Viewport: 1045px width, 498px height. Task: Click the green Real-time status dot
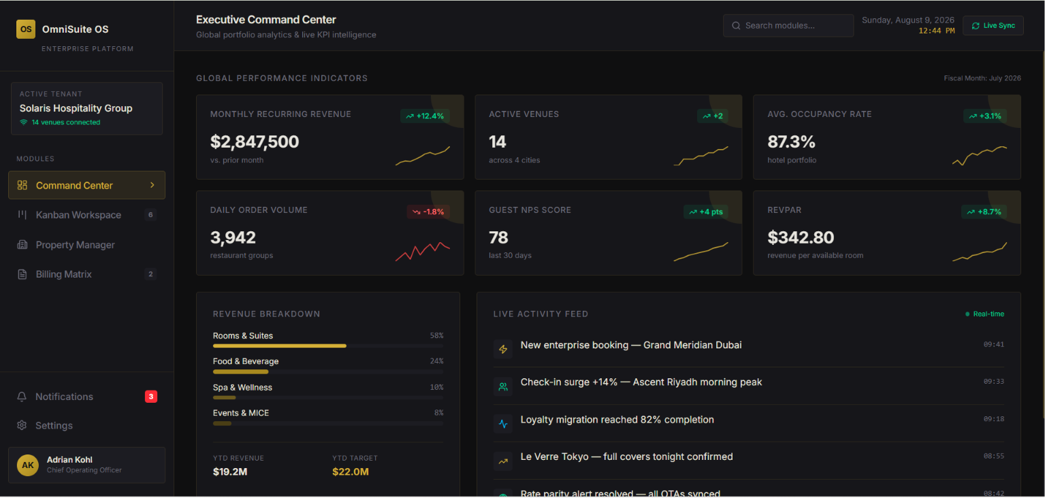pos(967,314)
